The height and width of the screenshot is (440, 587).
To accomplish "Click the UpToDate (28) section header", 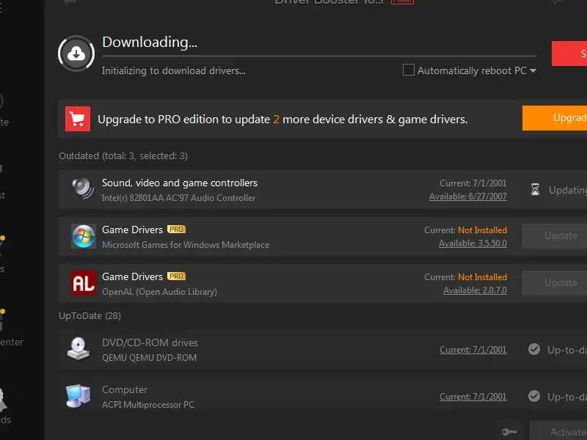I will click(90, 316).
